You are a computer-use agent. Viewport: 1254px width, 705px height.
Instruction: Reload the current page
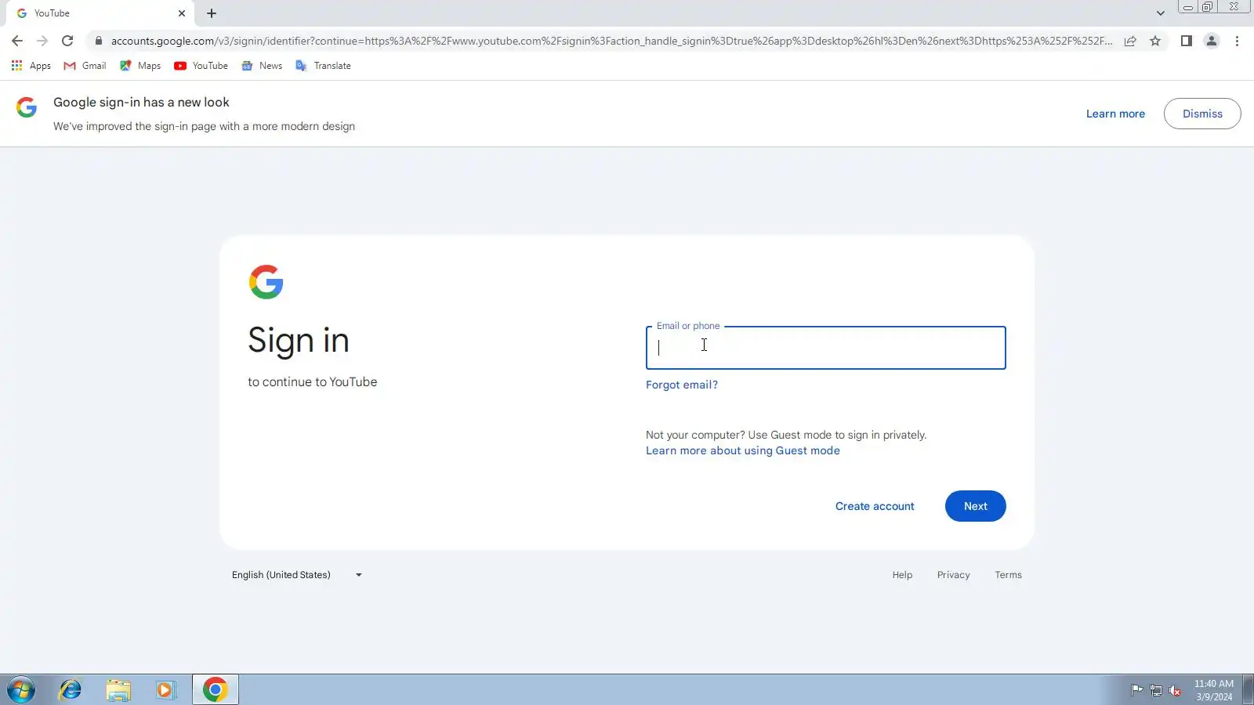tap(67, 41)
